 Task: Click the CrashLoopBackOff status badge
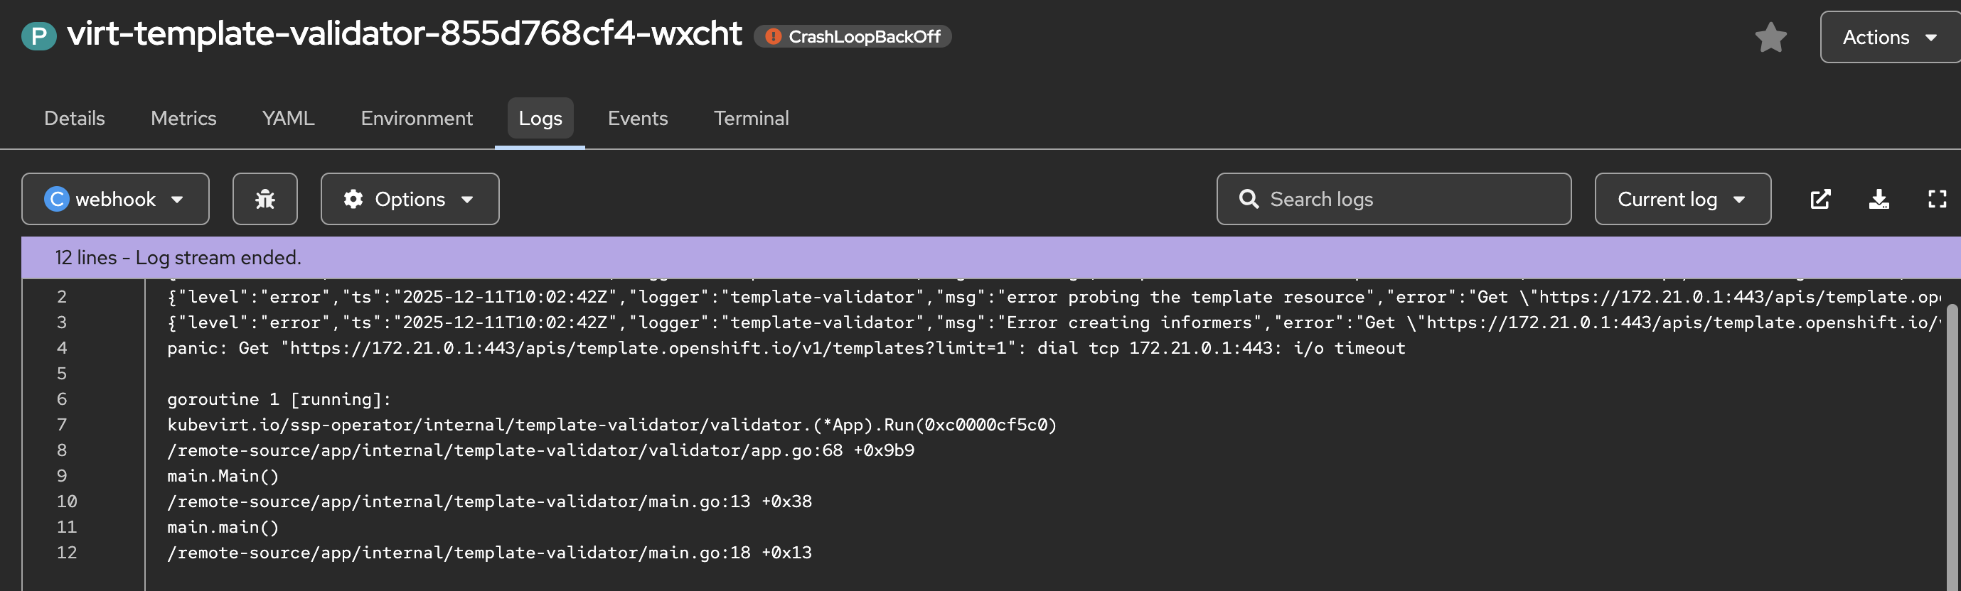pyautogui.click(x=853, y=36)
